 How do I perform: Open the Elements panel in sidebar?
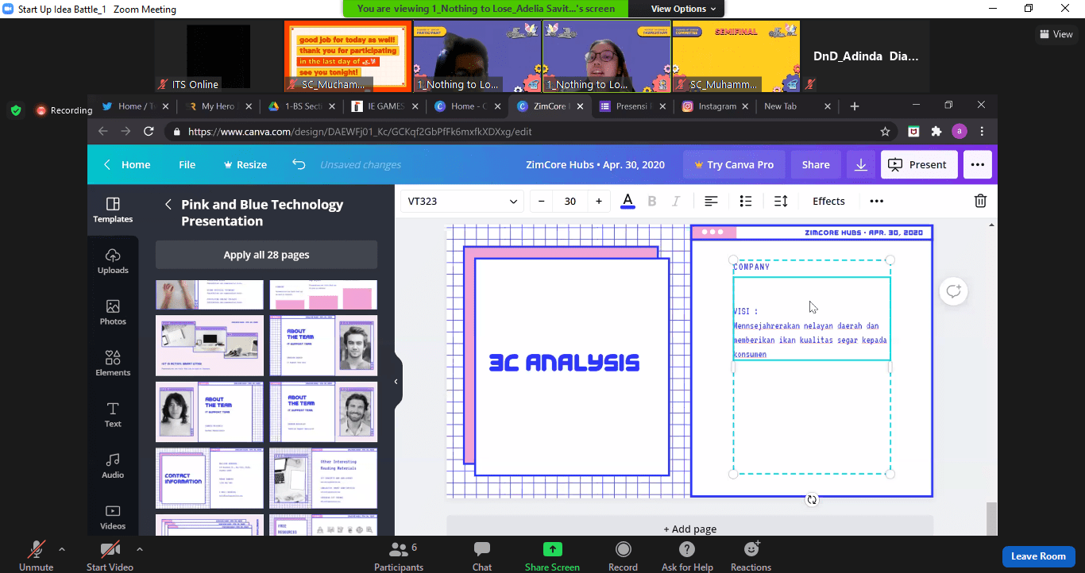click(113, 363)
